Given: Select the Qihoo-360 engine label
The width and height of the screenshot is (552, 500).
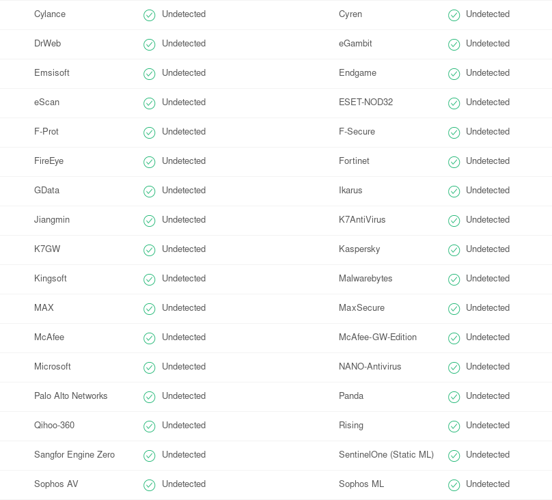Looking at the screenshot, I should click(54, 425).
